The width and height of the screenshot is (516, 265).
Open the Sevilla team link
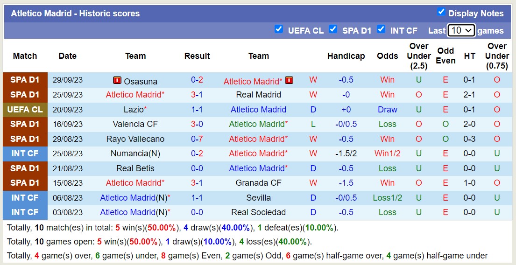pyautogui.click(x=258, y=198)
